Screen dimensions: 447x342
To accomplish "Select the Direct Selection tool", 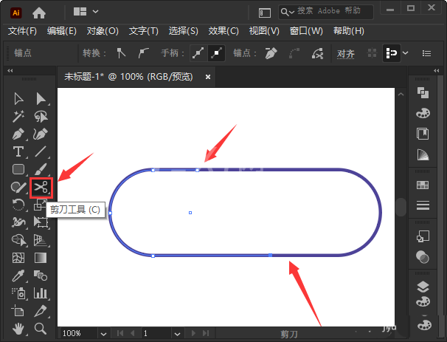I will (x=41, y=99).
